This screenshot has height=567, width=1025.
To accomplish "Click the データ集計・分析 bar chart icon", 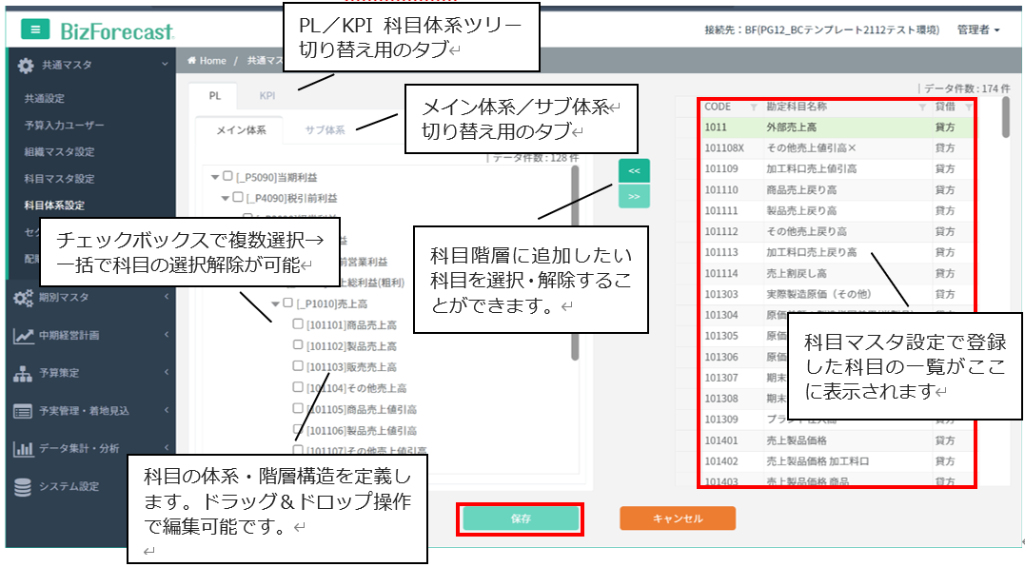I will coord(24,448).
